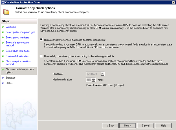Open the Start time dropdown arrow
This screenshot has height=130, width=176.
[x=102, y=74]
